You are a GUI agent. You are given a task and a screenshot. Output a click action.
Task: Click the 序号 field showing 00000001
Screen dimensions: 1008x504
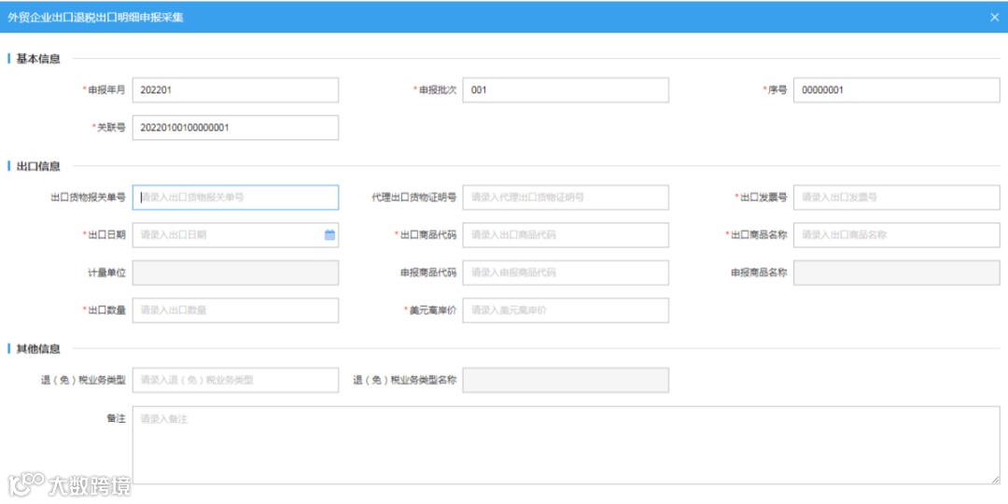click(x=897, y=90)
